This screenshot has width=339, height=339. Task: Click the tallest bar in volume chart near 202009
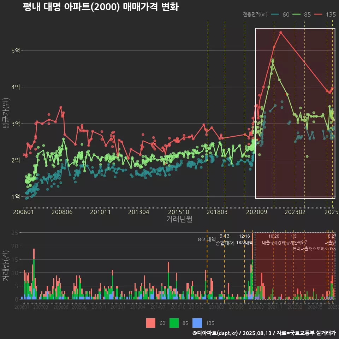[x=252, y=266]
